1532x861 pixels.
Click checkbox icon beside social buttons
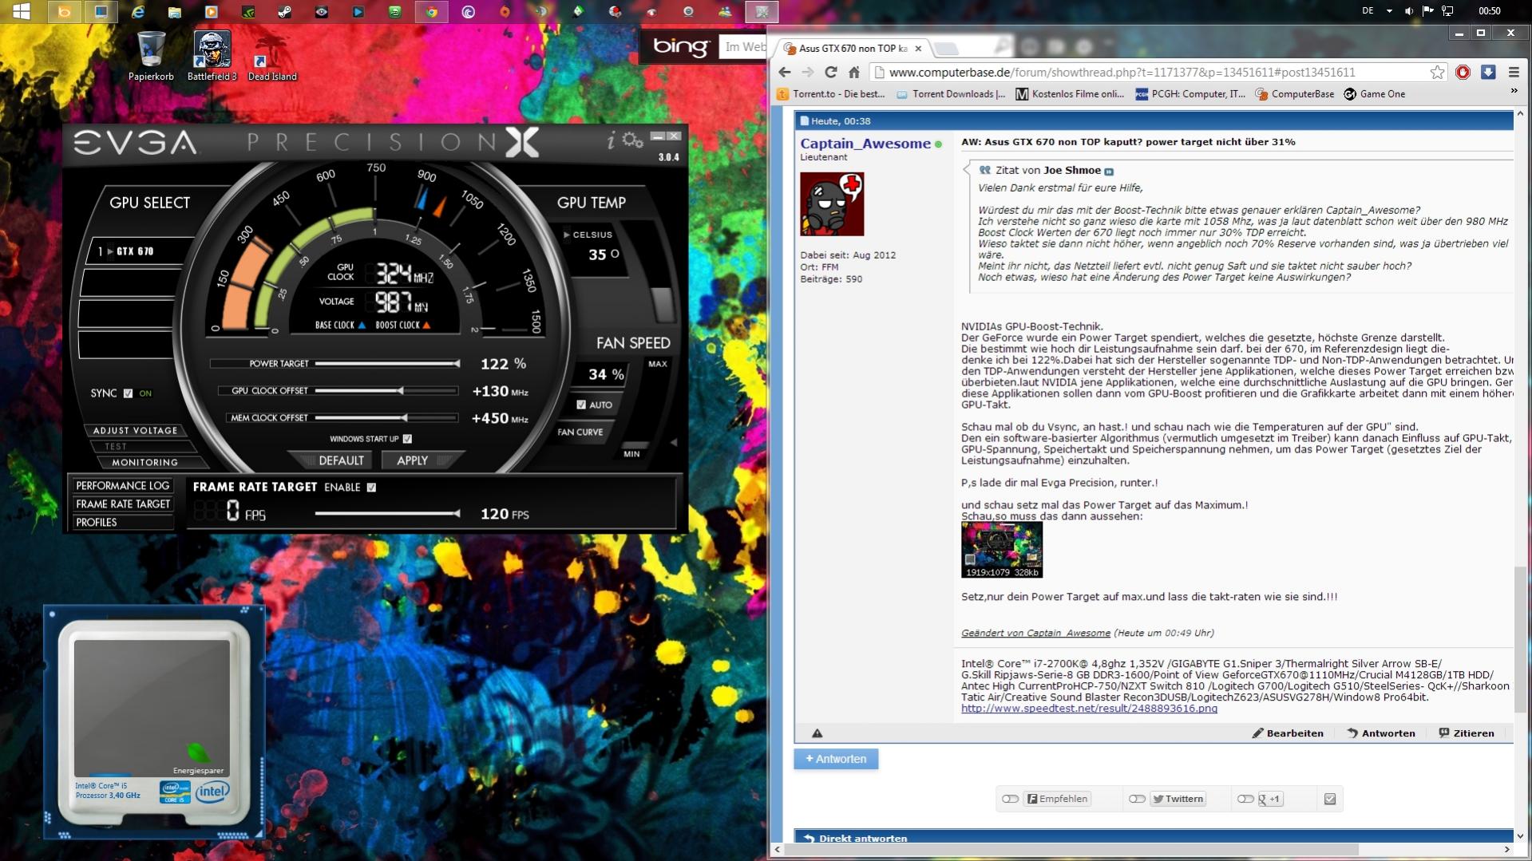click(x=1330, y=799)
